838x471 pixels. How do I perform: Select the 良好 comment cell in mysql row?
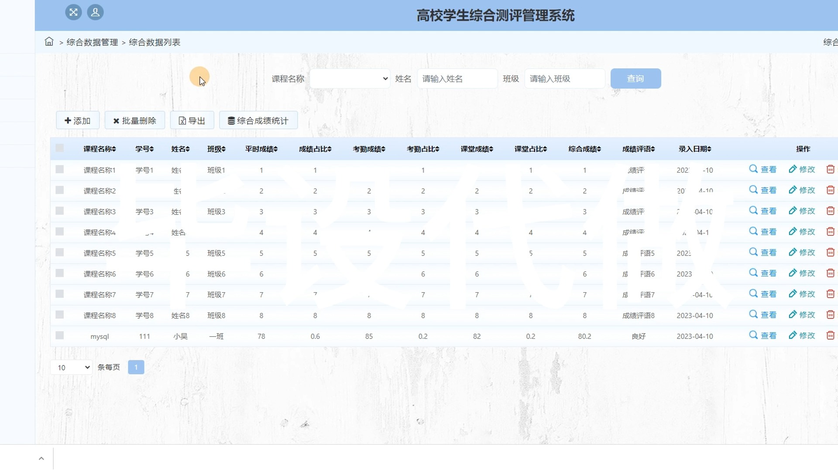click(x=639, y=336)
